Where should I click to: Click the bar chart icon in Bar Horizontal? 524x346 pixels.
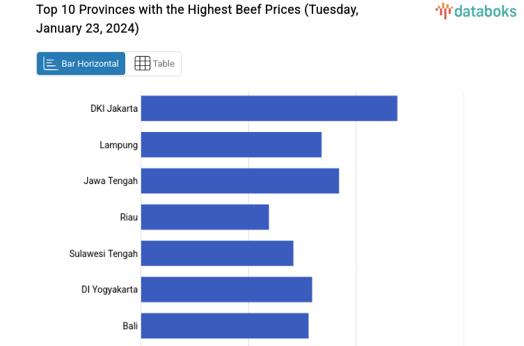[50, 64]
